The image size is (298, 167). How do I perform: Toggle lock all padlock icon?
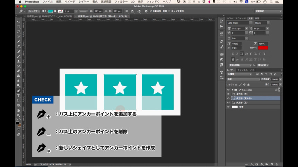click(x=248, y=85)
